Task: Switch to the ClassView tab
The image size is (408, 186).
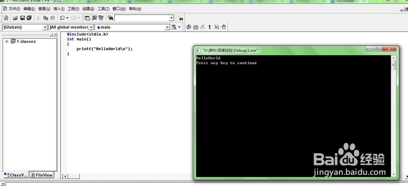Action: point(16,175)
